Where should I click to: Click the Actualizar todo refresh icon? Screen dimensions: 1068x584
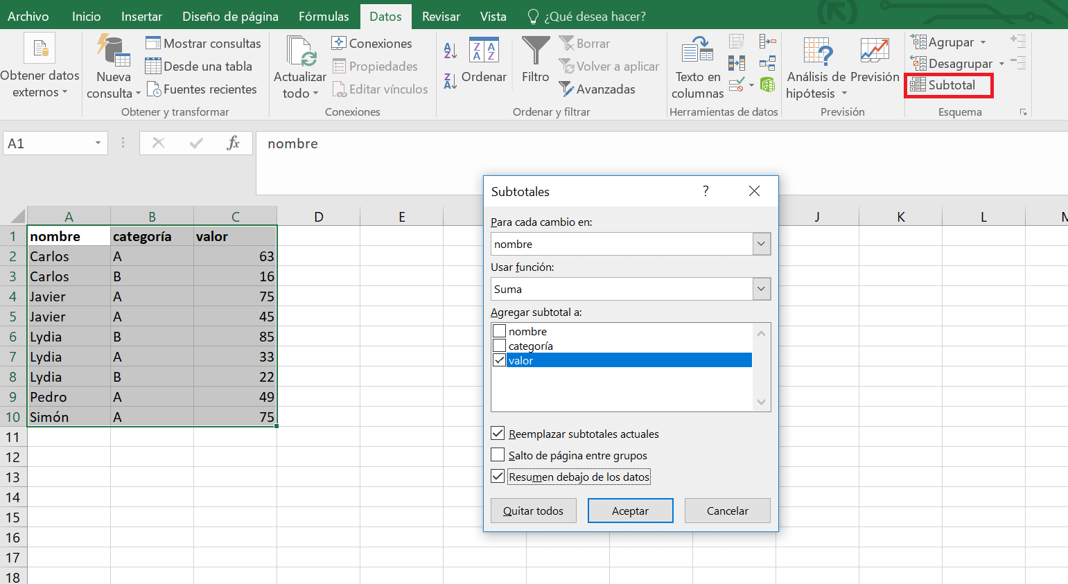(x=300, y=51)
